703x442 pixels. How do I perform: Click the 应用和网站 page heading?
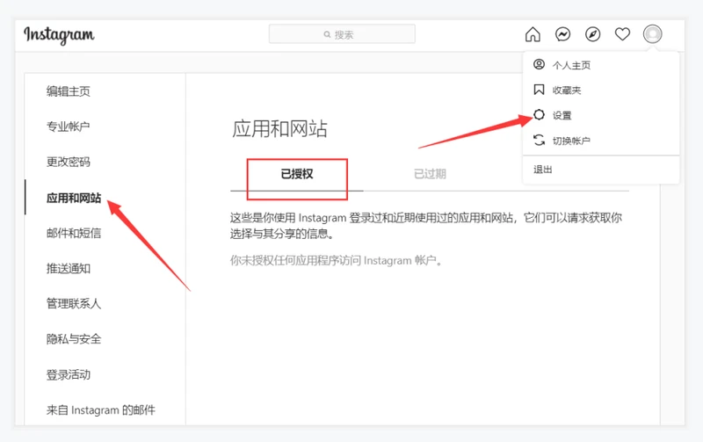tap(279, 128)
